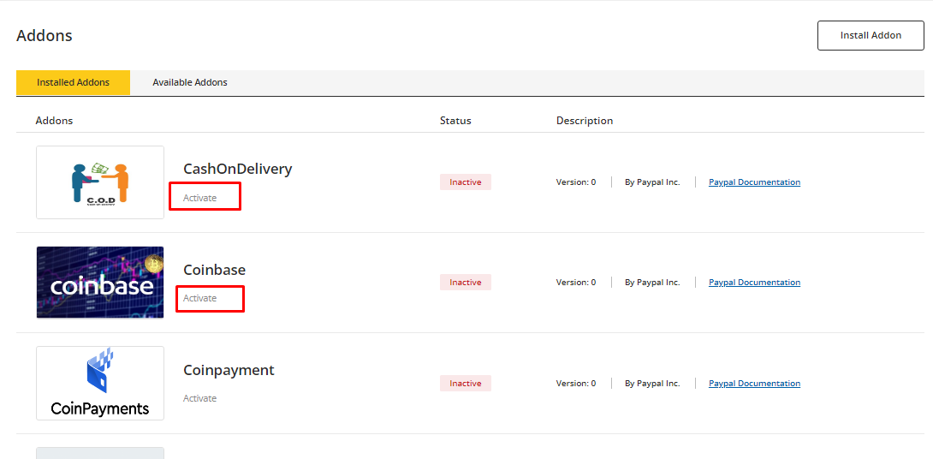Click the Description column header
Viewport: 933px width, 459px height.
[x=585, y=121]
